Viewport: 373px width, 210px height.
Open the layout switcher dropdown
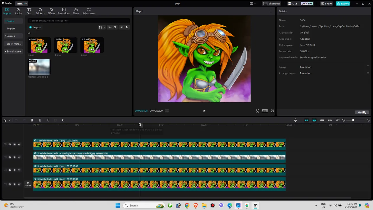click(253, 3)
